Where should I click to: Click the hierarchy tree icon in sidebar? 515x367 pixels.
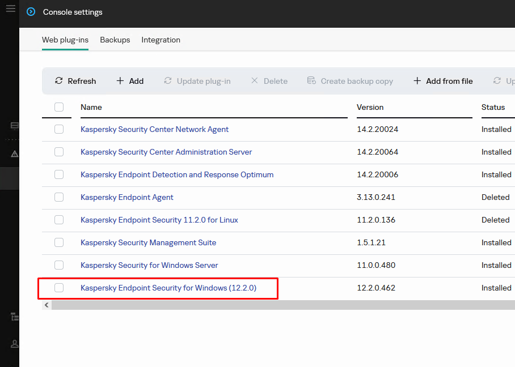(15, 317)
